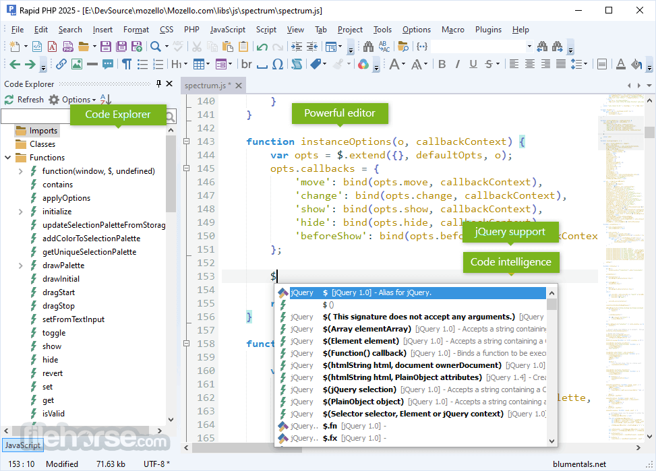
Task: Expand the function(window, $, undefined) node
Action: 20,171
